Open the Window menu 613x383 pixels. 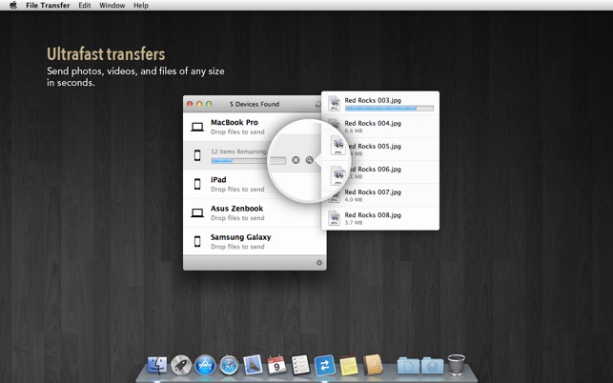click(112, 6)
